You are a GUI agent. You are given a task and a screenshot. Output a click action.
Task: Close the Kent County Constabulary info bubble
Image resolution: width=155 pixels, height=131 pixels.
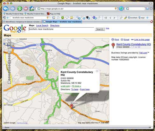[97, 71]
